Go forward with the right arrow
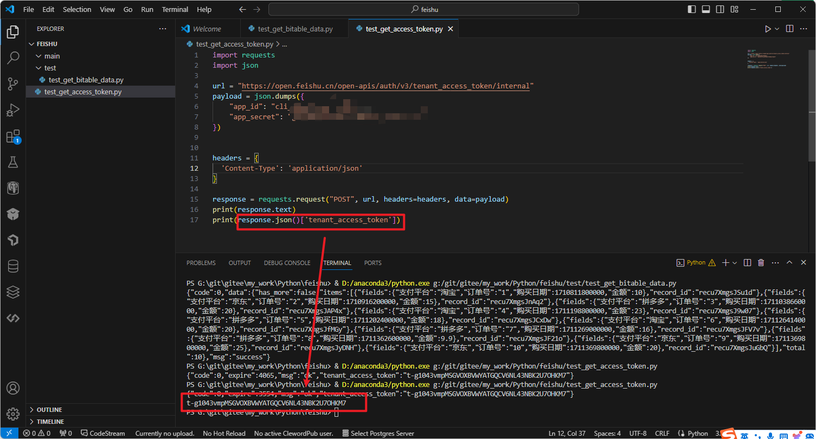816x439 pixels. [x=256, y=9]
